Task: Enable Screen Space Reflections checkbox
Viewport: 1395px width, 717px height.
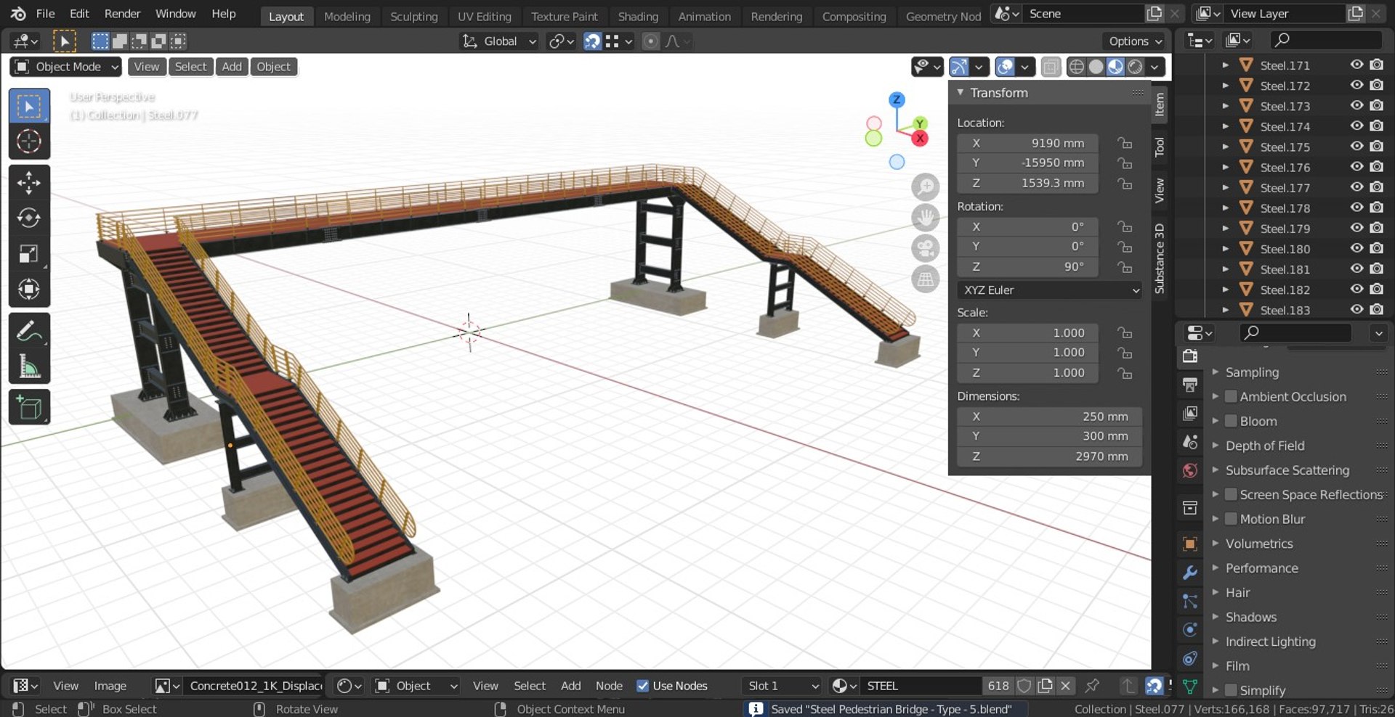Action: pos(1231,495)
